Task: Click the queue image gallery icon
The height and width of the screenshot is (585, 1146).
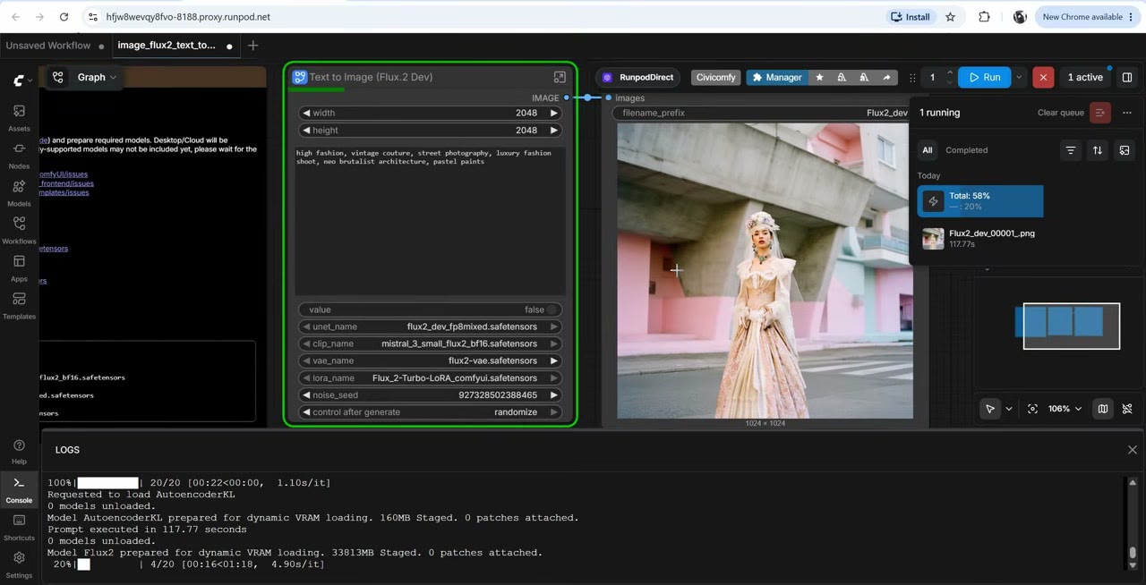Action: click(x=1125, y=150)
